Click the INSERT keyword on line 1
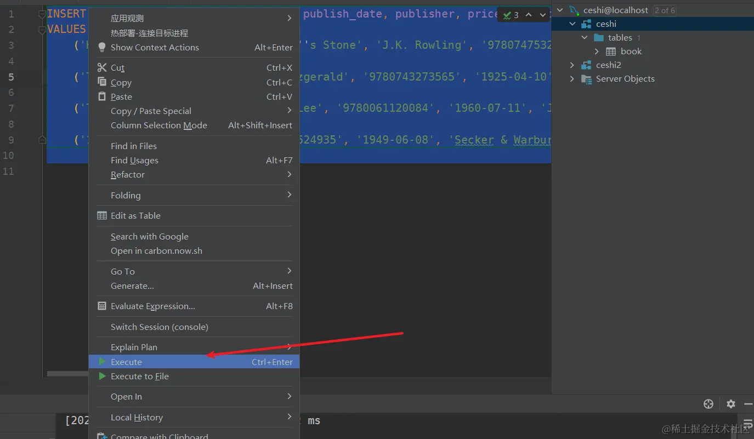The image size is (754, 439). click(67, 14)
